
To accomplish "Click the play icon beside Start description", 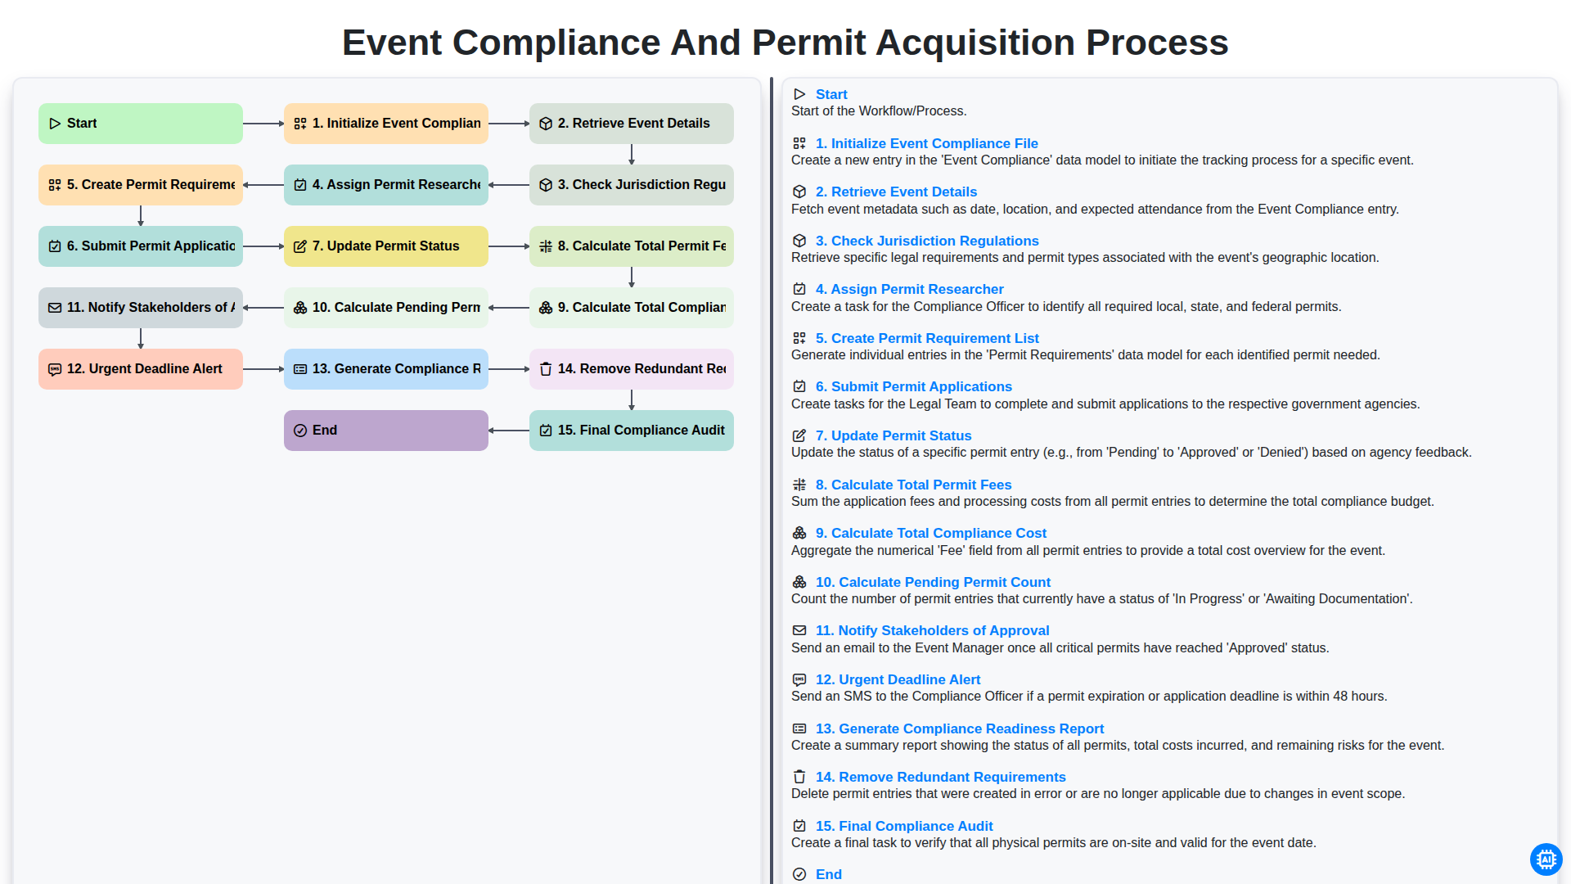I will [799, 95].
